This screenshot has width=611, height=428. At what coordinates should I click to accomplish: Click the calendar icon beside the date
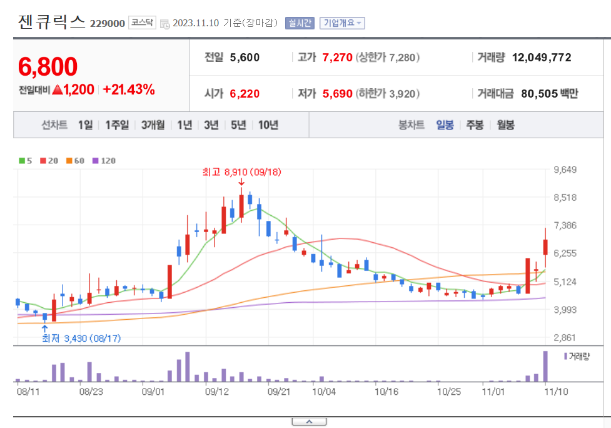[x=165, y=24]
